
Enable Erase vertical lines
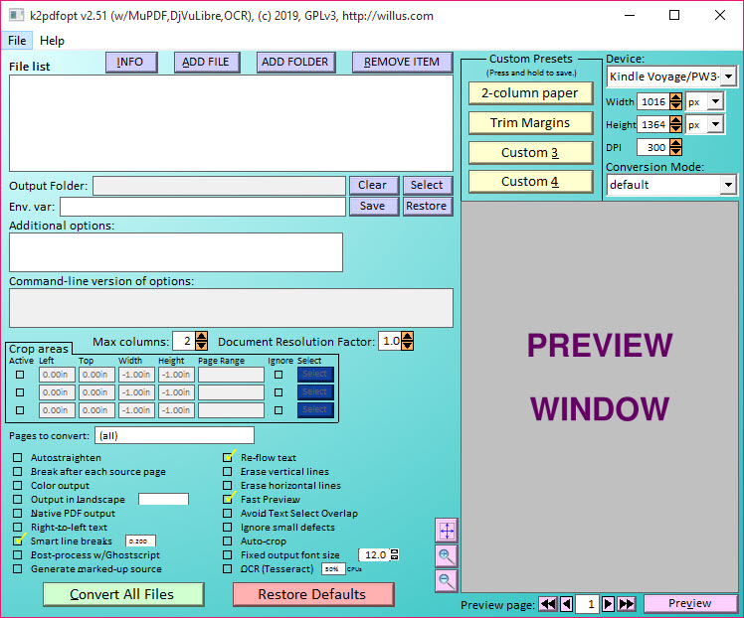[228, 472]
